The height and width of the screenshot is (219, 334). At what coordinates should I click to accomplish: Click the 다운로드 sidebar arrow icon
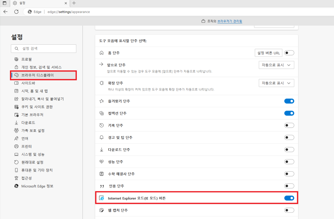click(16, 123)
